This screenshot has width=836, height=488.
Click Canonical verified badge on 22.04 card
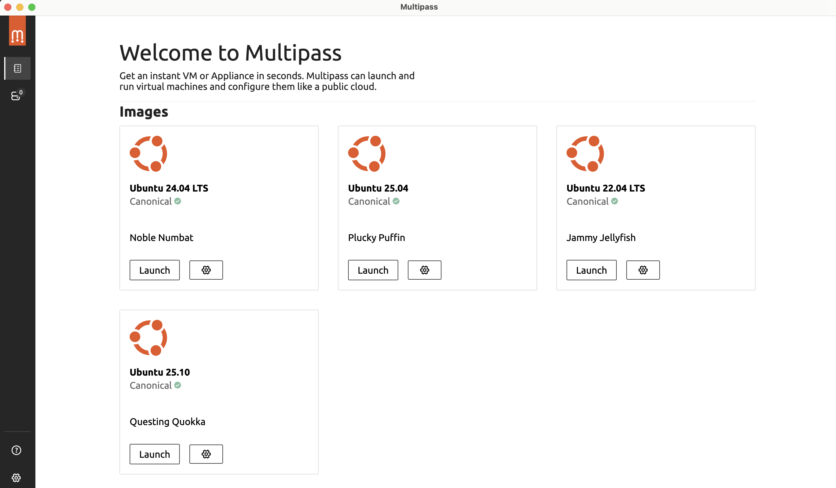coord(614,201)
